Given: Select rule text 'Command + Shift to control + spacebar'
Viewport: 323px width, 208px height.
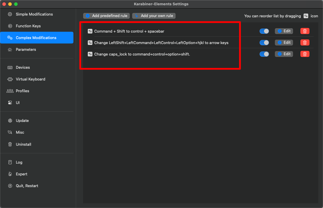Looking at the screenshot, I should point(129,31).
